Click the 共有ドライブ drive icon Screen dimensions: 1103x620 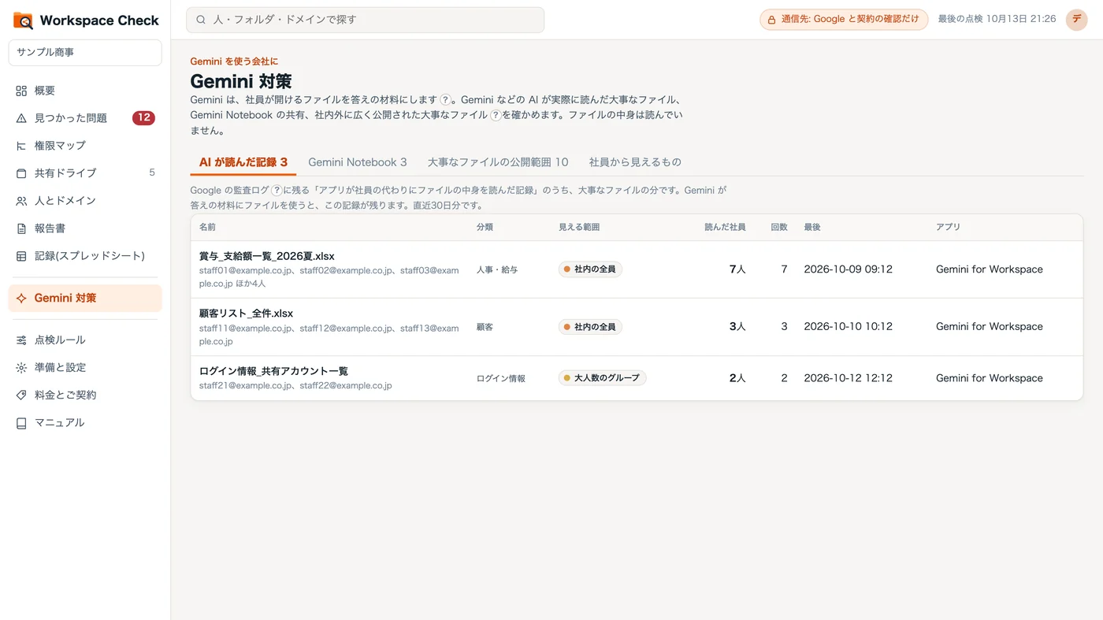click(21, 173)
